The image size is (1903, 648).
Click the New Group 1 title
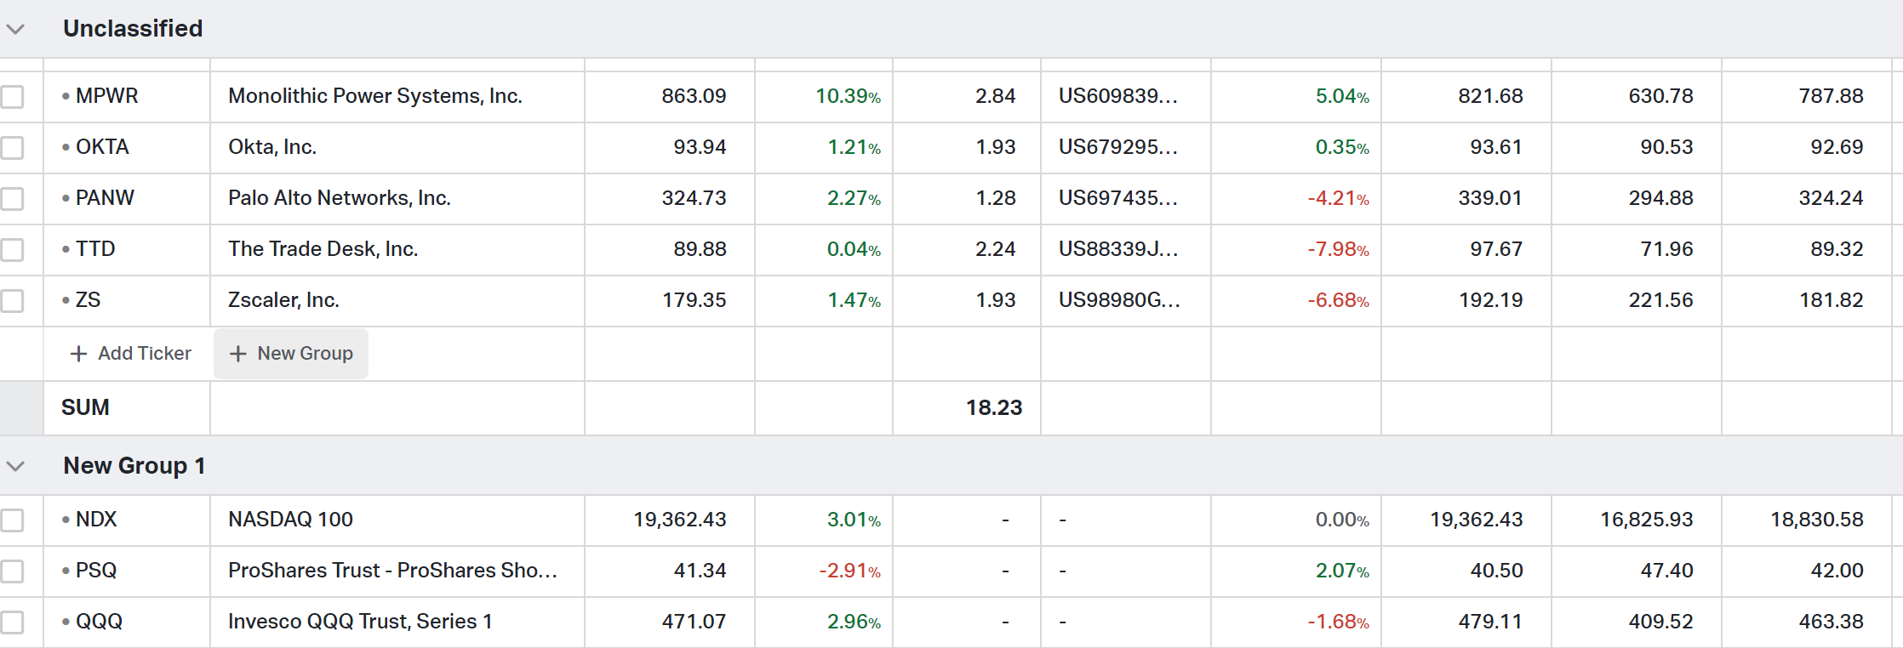pos(134,466)
